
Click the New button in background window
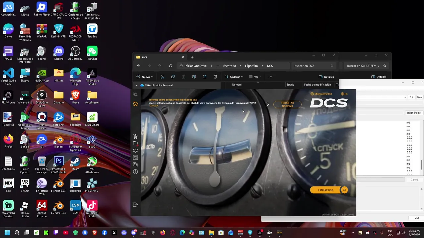(420, 97)
